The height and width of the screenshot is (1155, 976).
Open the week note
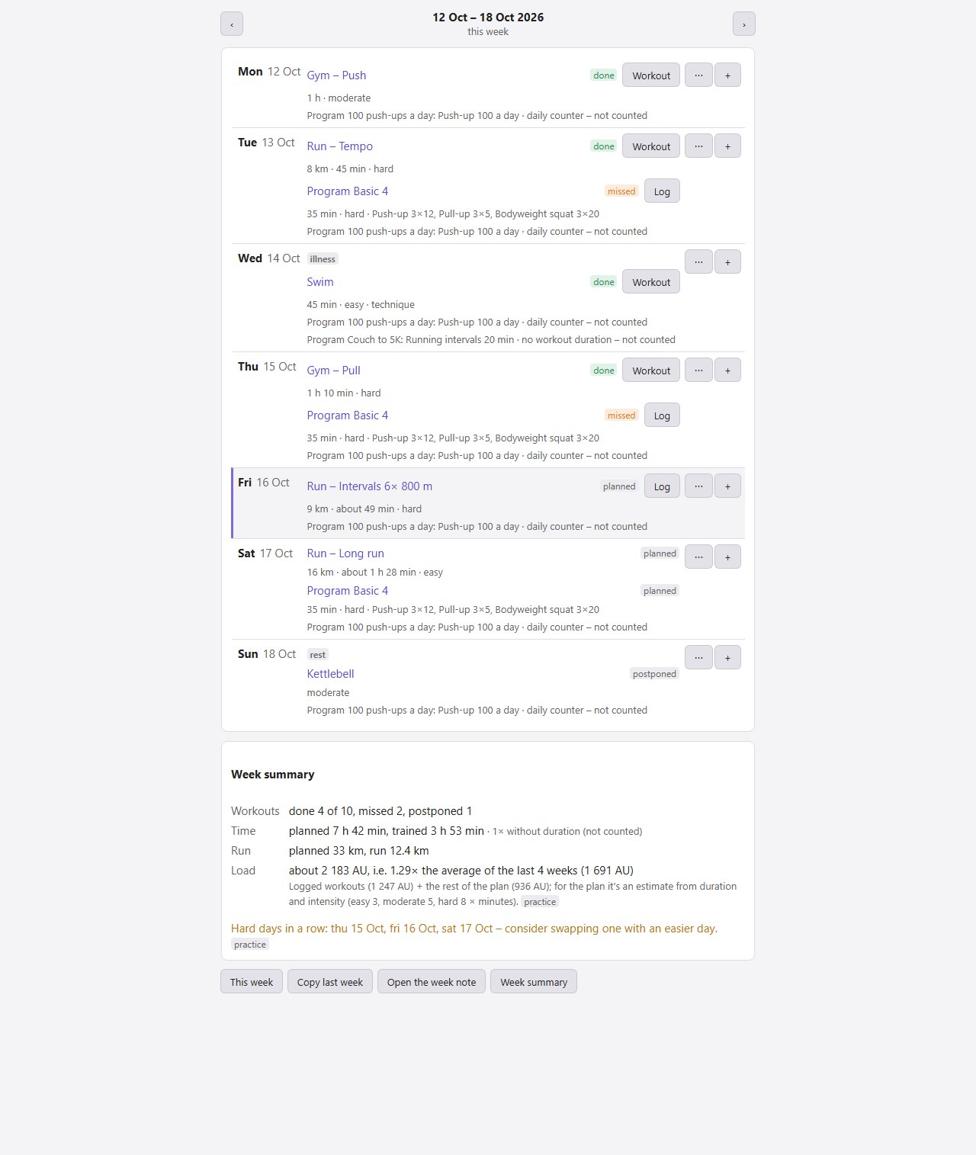pos(432,981)
